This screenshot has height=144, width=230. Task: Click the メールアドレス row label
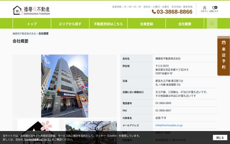point(130,125)
